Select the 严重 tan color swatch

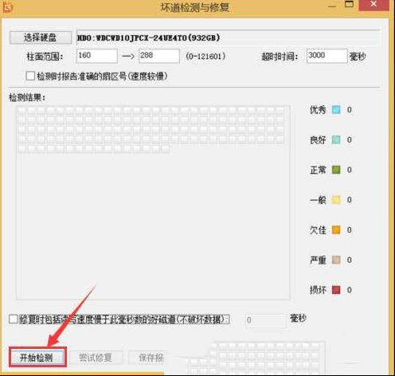pyautogui.click(x=336, y=260)
